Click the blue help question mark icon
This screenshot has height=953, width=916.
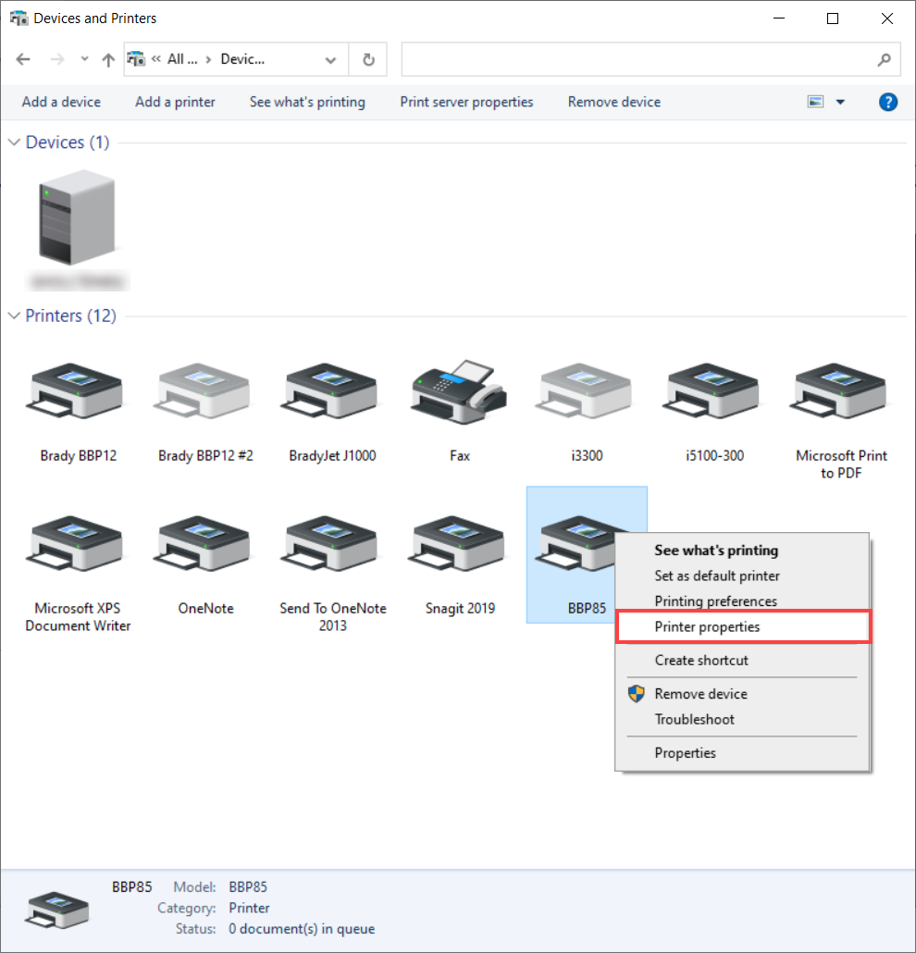pos(888,102)
